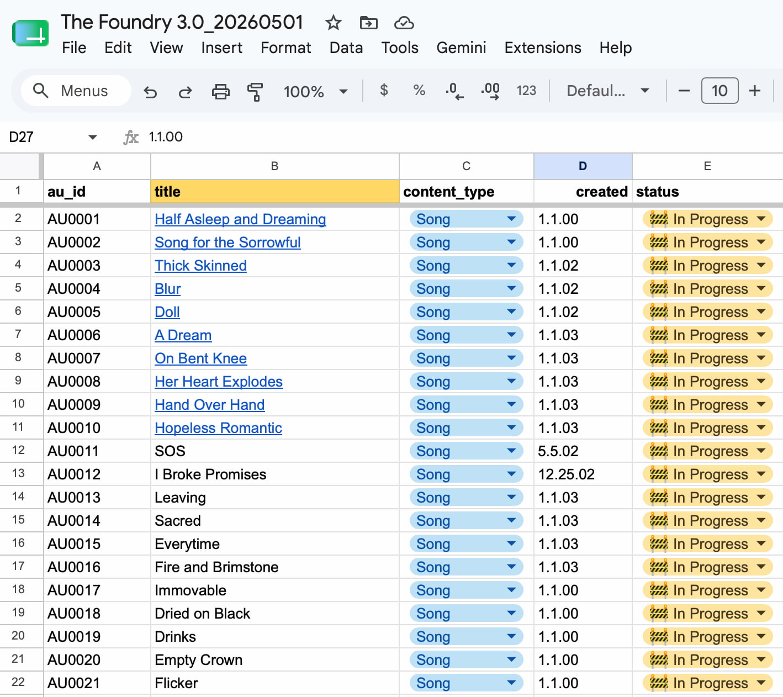The width and height of the screenshot is (783, 697).
Task: Format cell as currency
Action: [384, 90]
